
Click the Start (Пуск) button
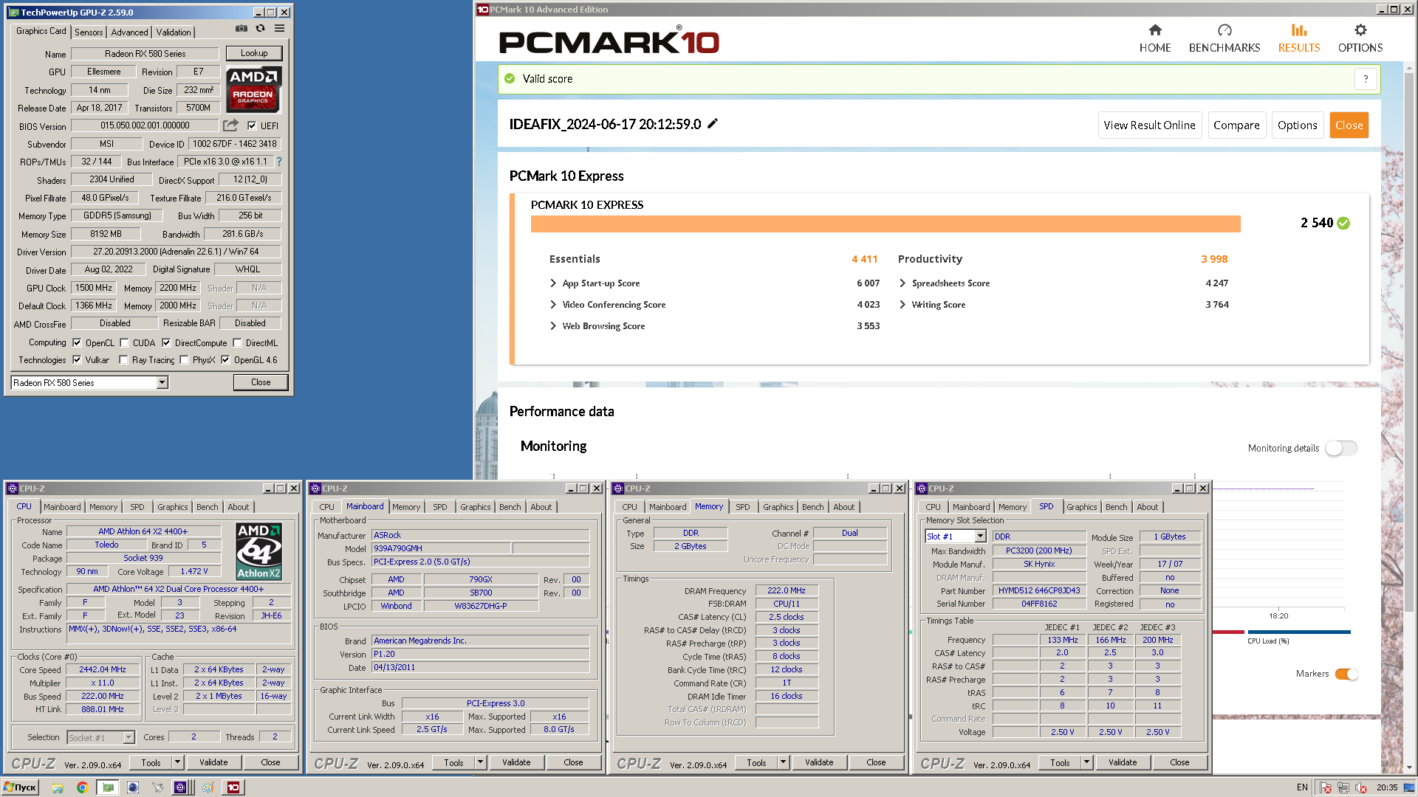(x=20, y=787)
